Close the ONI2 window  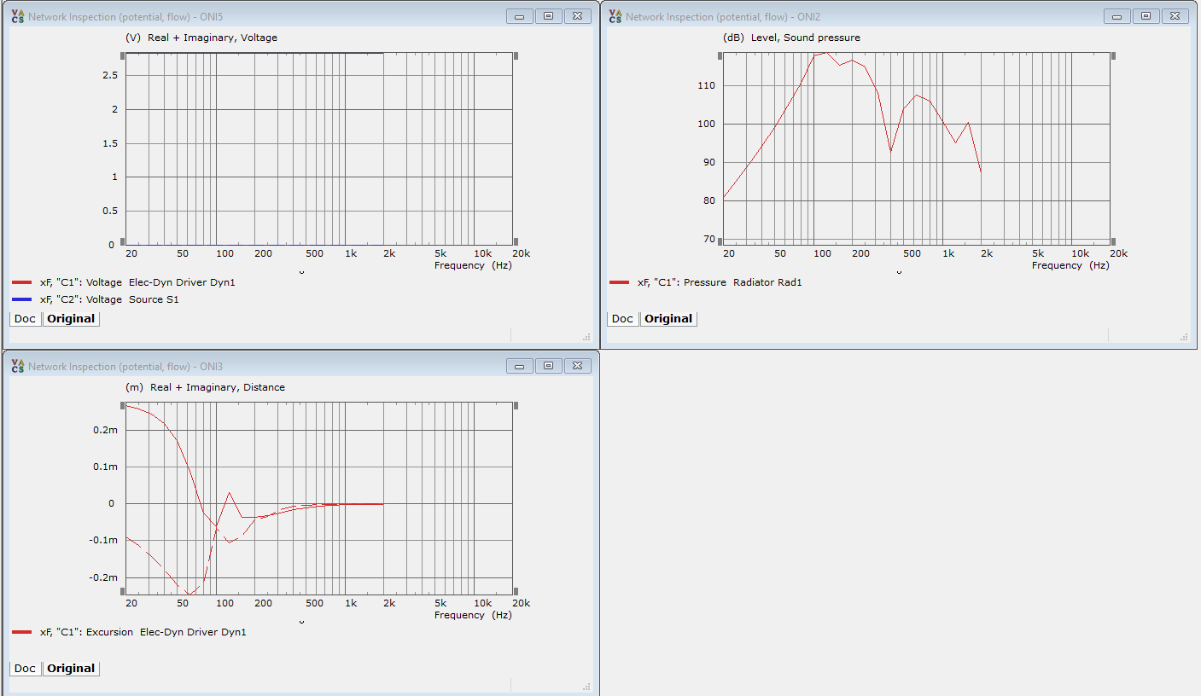(x=1175, y=16)
